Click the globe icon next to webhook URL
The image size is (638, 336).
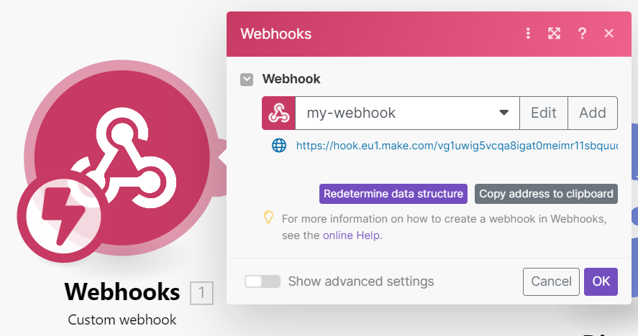tap(279, 146)
